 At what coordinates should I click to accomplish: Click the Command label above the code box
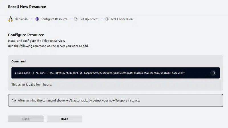tap(19, 61)
